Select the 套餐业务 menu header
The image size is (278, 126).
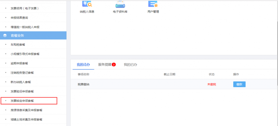[x=33, y=35]
